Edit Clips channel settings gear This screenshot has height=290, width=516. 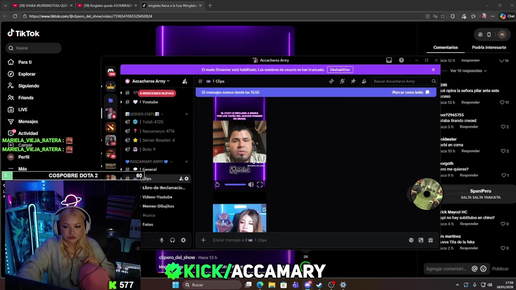(x=186, y=178)
